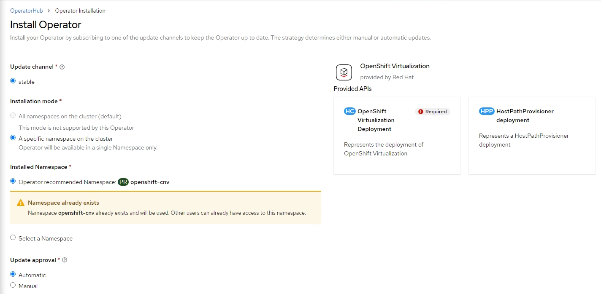Click the OpenShift Virtualization operator logo
This screenshot has width=601, height=294.
point(344,72)
